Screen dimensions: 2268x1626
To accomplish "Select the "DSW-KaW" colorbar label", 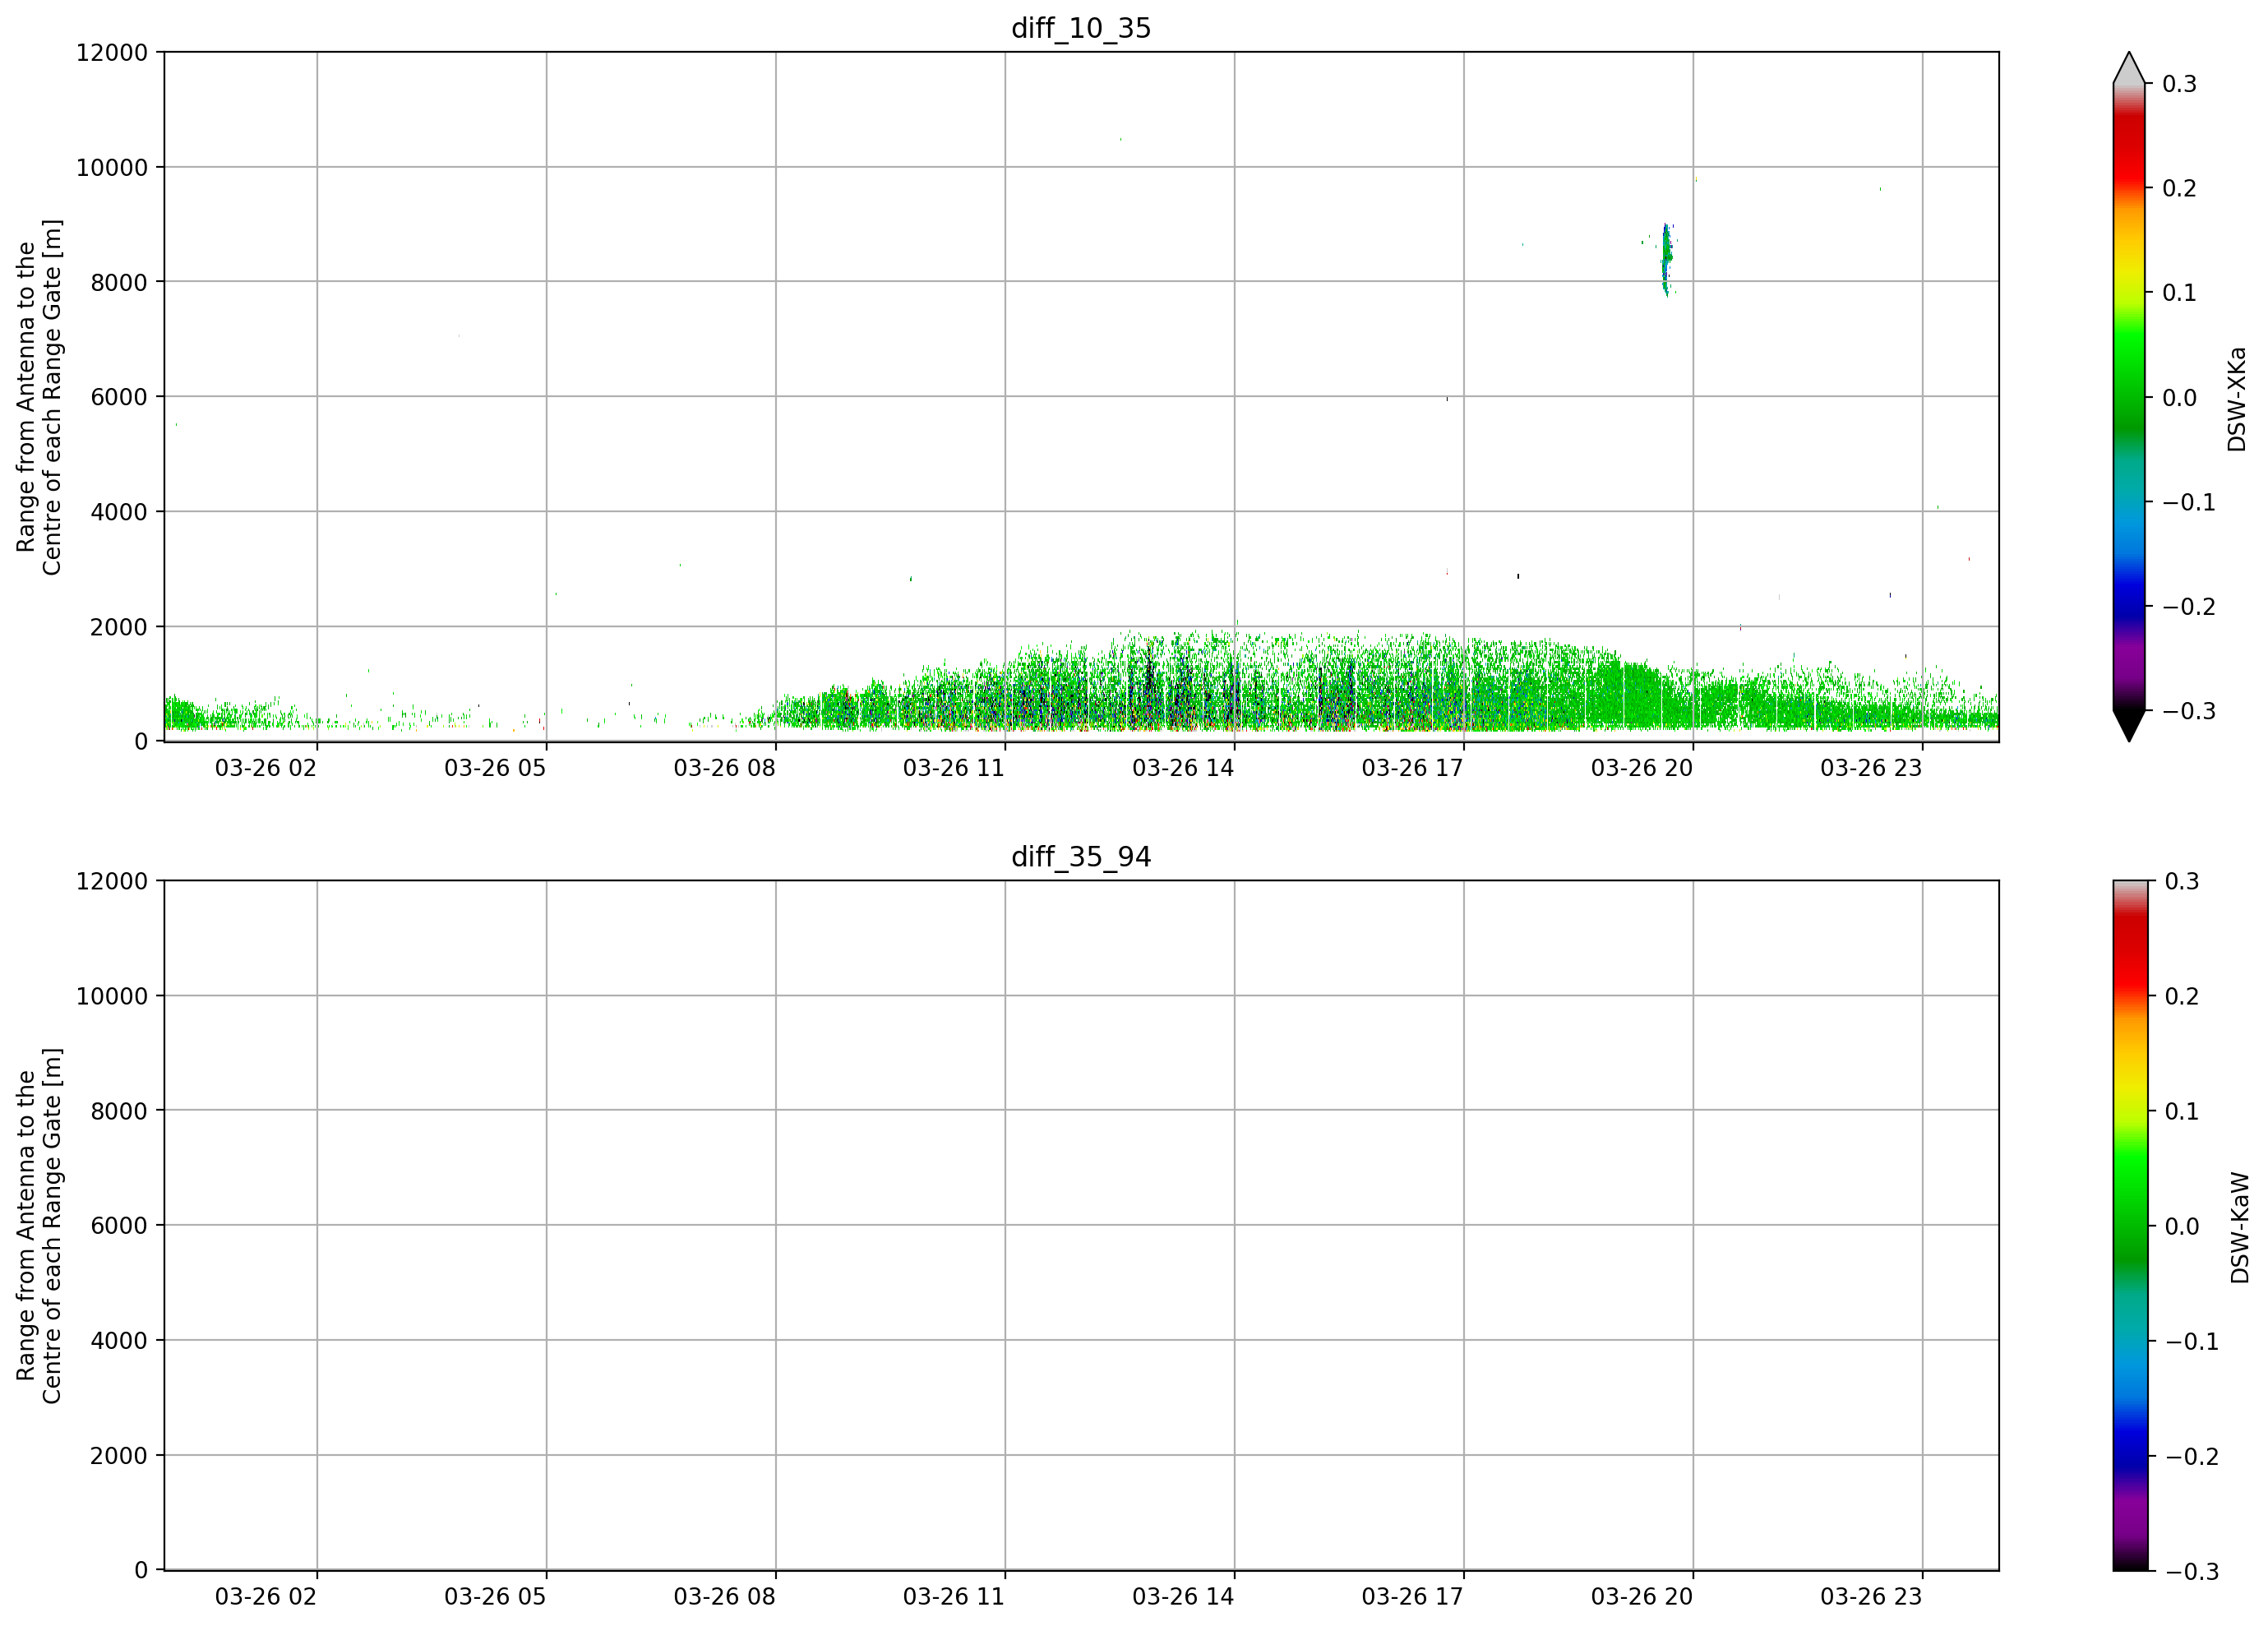I will (x=2239, y=1228).
